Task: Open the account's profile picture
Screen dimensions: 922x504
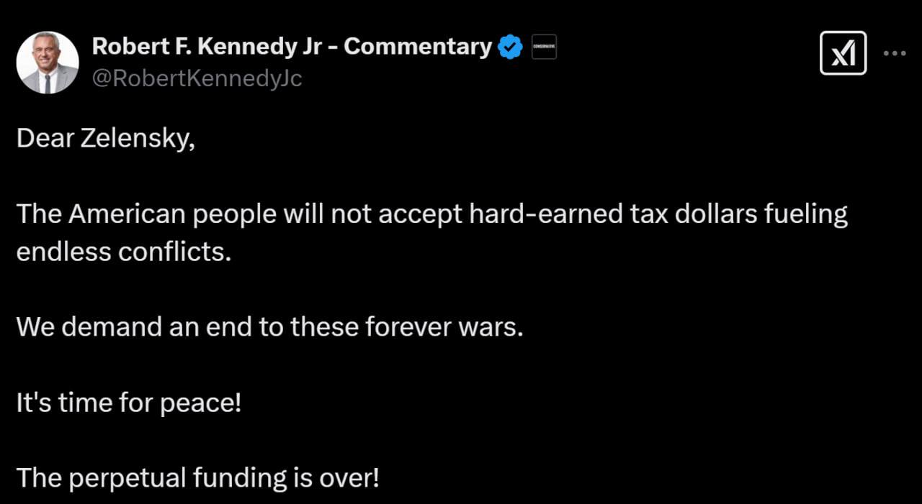Action: coord(48,63)
